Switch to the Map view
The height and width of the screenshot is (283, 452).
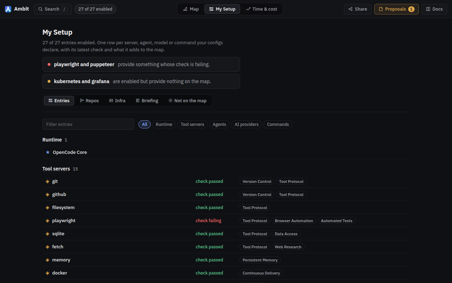click(x=191, y=9)
